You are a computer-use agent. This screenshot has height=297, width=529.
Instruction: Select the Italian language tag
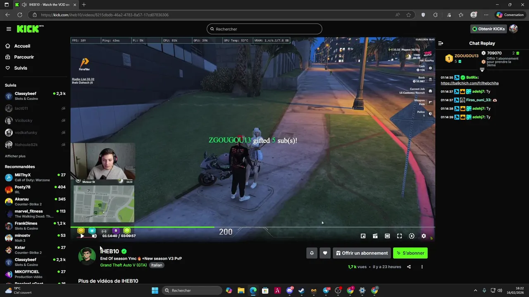tap(157, 265)
